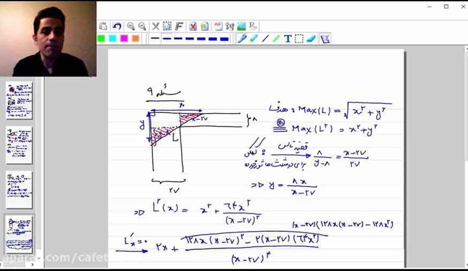Click the PDF export icon

[218, 26]
